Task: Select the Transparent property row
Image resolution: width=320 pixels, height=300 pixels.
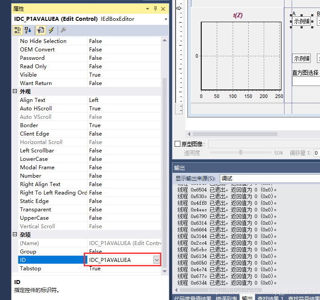Action: (x=90, y=210)
